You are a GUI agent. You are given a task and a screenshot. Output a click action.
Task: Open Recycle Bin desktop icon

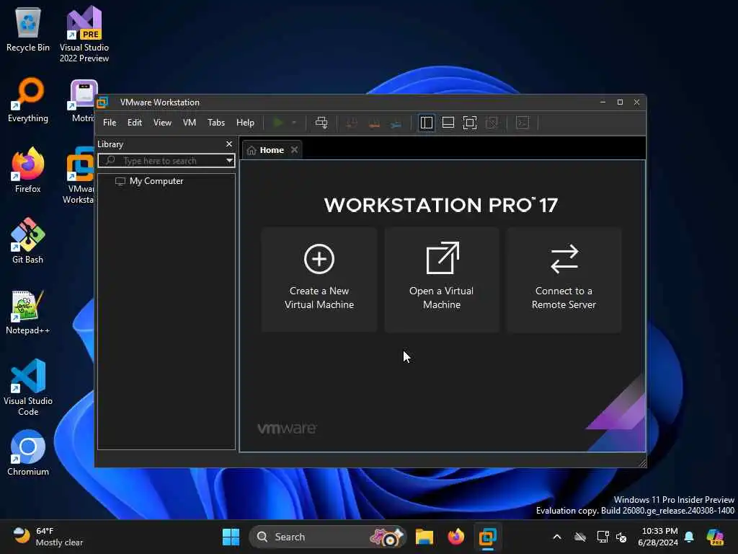coord(28,29)
